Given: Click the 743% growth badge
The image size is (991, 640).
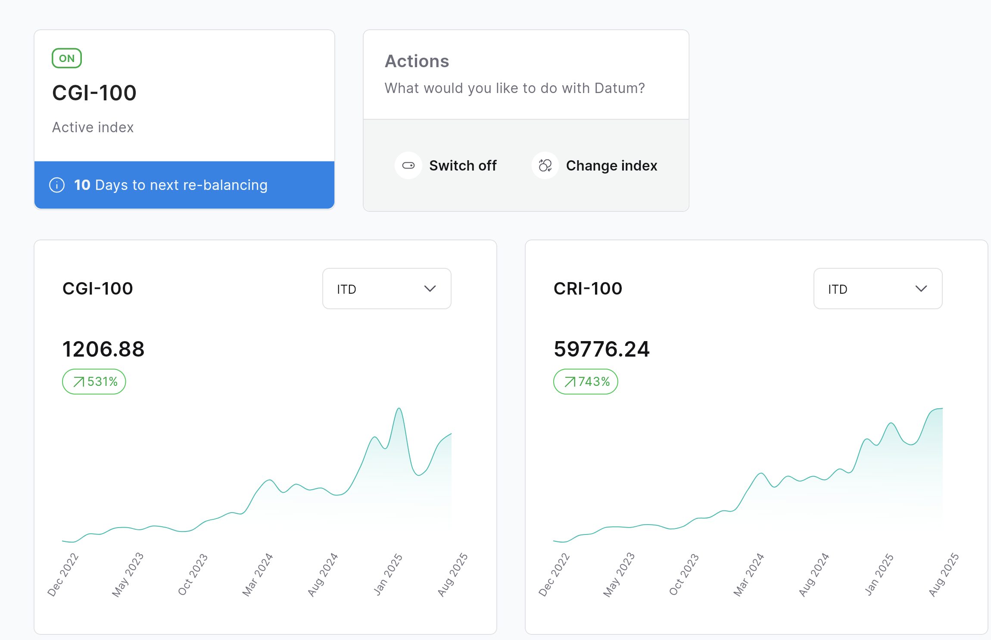Looking at the screenshot, I should pos(586,382).
